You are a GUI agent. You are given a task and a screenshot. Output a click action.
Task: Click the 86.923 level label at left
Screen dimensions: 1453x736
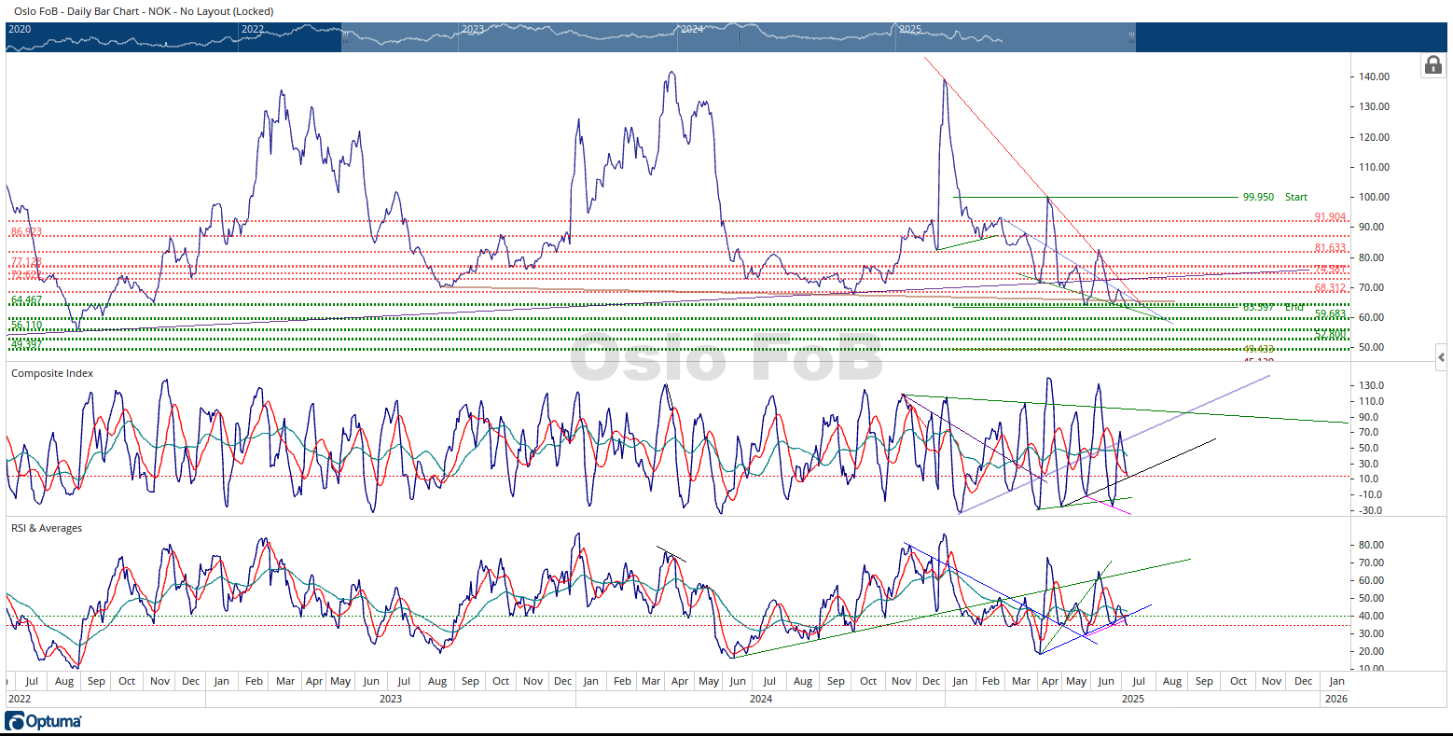click(x=26, y=231)
